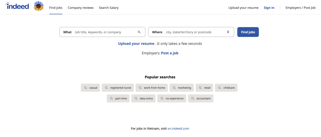321x137 pixels.
Task: Click the Indeed logo
Action: pyautogui.click(x=17, y=6)
